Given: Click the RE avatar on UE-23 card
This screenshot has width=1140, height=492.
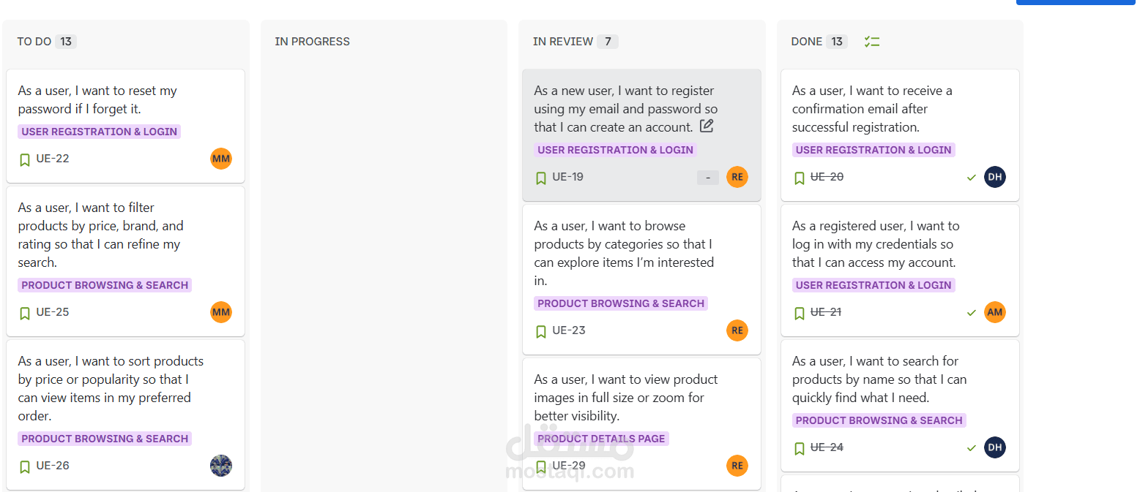Looking at the screenshot, I should (x=737, y=330).
